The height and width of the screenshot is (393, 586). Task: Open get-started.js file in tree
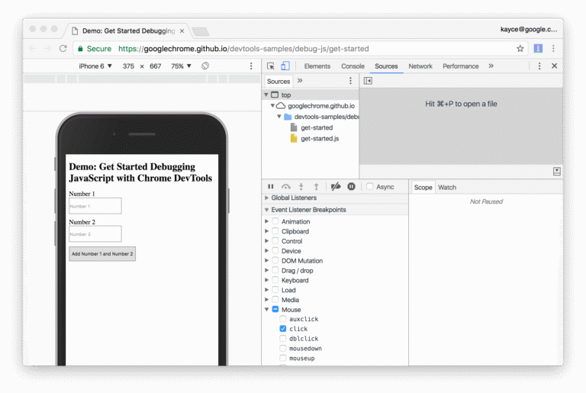tap(320, 138)
